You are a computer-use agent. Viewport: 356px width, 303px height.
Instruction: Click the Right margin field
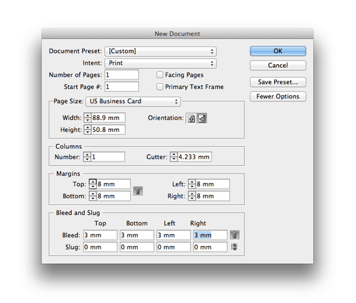[x=213, y=196]
